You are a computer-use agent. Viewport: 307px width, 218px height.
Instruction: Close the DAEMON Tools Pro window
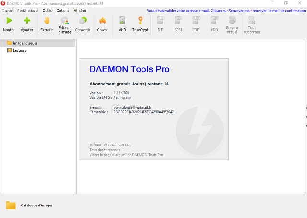[300, 3]
